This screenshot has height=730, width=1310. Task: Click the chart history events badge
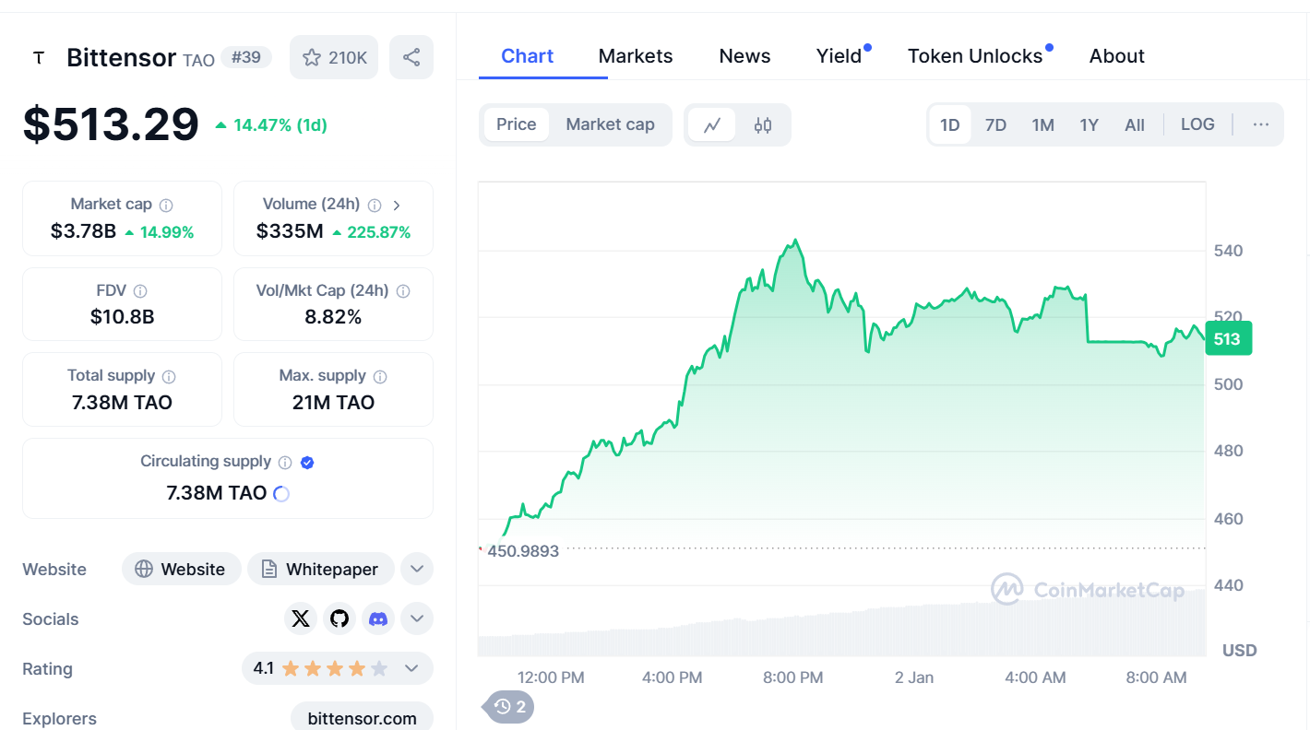click(510, 707)
